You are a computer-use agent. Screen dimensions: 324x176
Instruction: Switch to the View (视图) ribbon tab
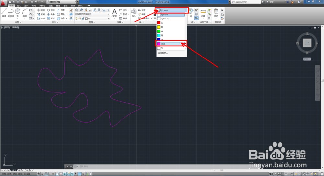point(51,6)
